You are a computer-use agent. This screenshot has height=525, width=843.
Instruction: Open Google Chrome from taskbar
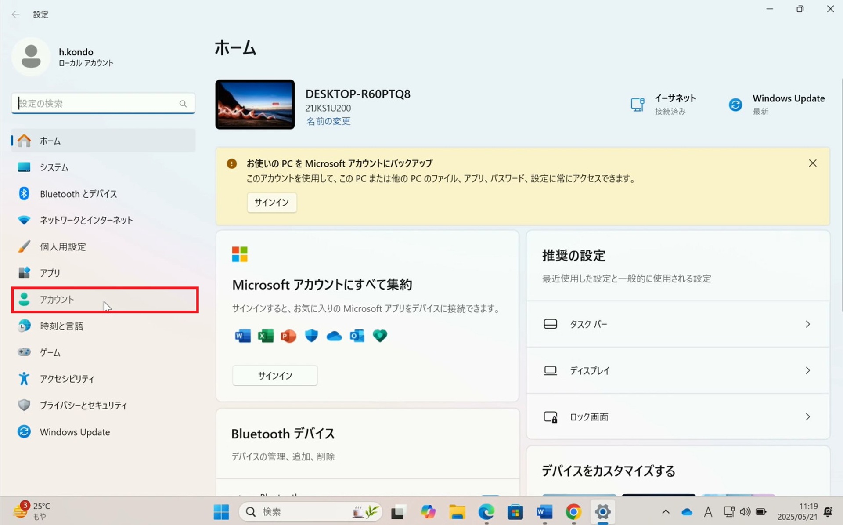(573, 512)
